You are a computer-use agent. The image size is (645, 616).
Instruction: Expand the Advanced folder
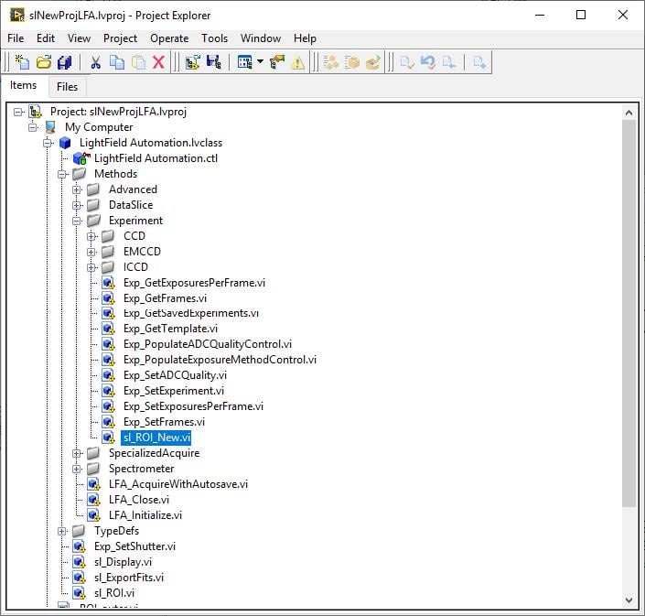coord(77,189)
